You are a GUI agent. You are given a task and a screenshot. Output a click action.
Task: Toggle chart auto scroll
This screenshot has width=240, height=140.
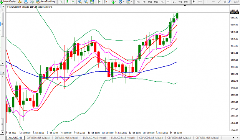(99, 2)
